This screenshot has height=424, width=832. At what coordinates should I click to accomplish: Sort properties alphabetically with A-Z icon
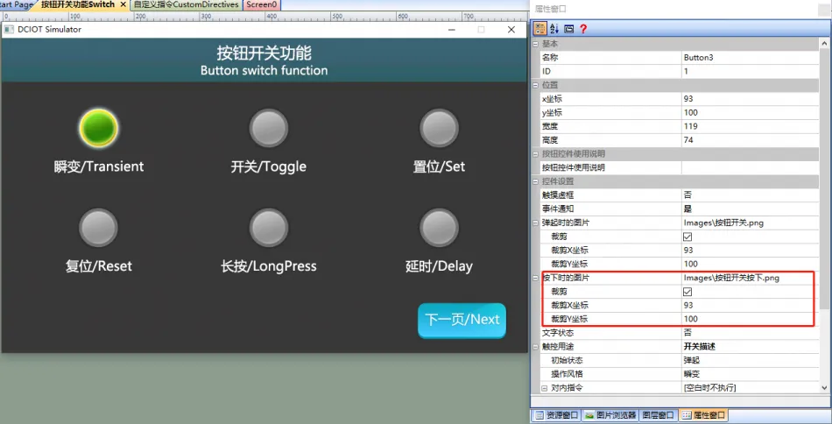[554, 29]
